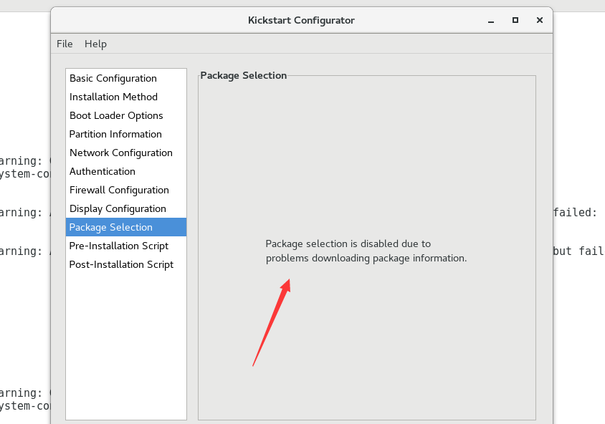605x424 pixels.
Task: Select Display Configuration in the list
Action: (x=126, y=208)
